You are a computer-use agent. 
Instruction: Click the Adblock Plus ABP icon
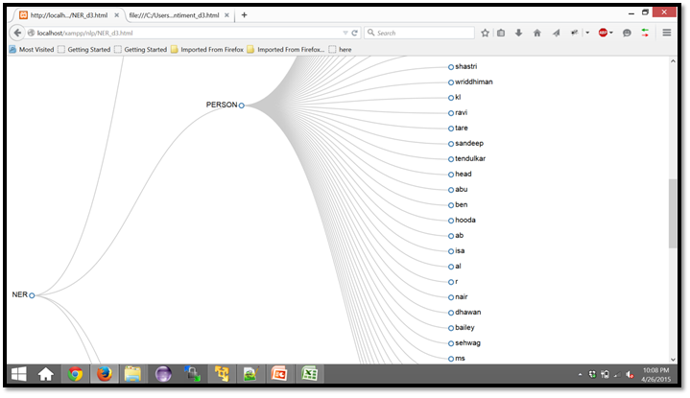[604, 33]
